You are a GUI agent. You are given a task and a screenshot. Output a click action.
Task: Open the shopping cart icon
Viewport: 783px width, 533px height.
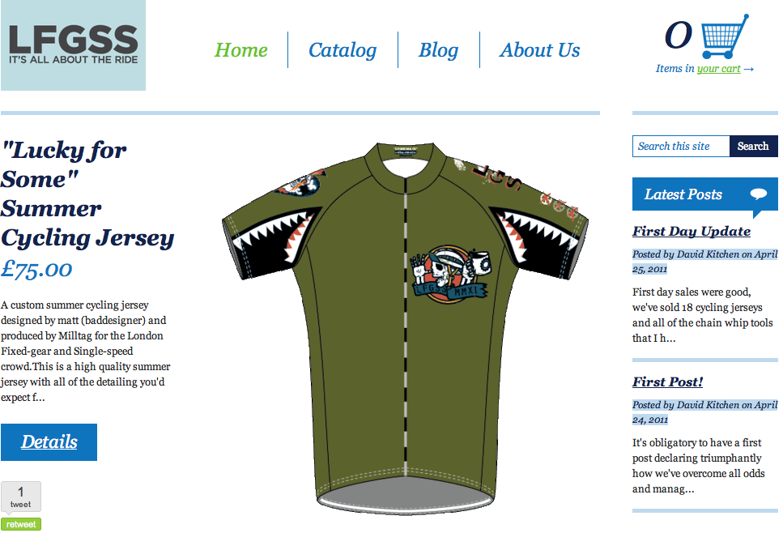click(x=725, y=36)
